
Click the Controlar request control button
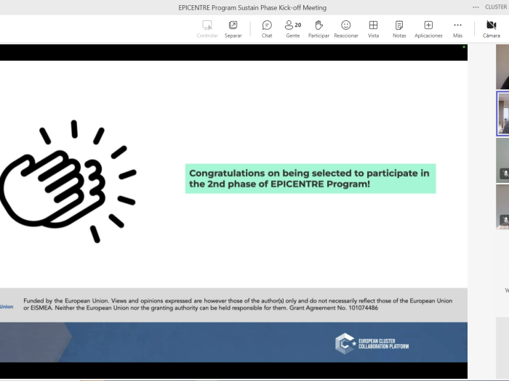click(207, 29)
